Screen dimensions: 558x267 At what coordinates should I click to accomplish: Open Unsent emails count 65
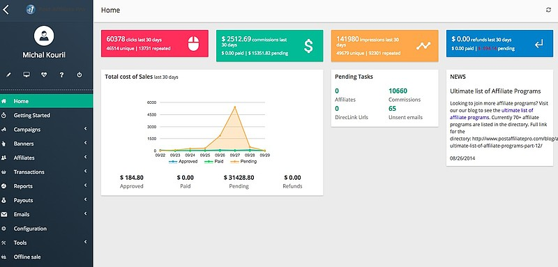[392, 109]
